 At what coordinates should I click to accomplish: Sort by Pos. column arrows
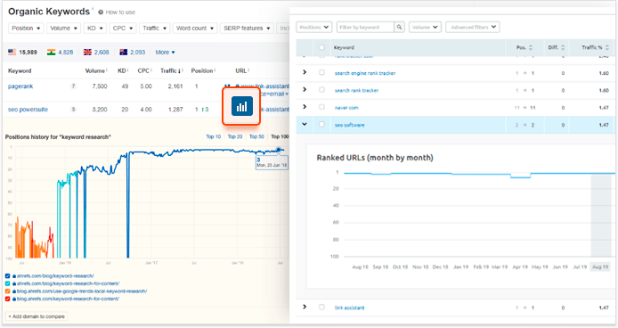(x=531, y=47)
